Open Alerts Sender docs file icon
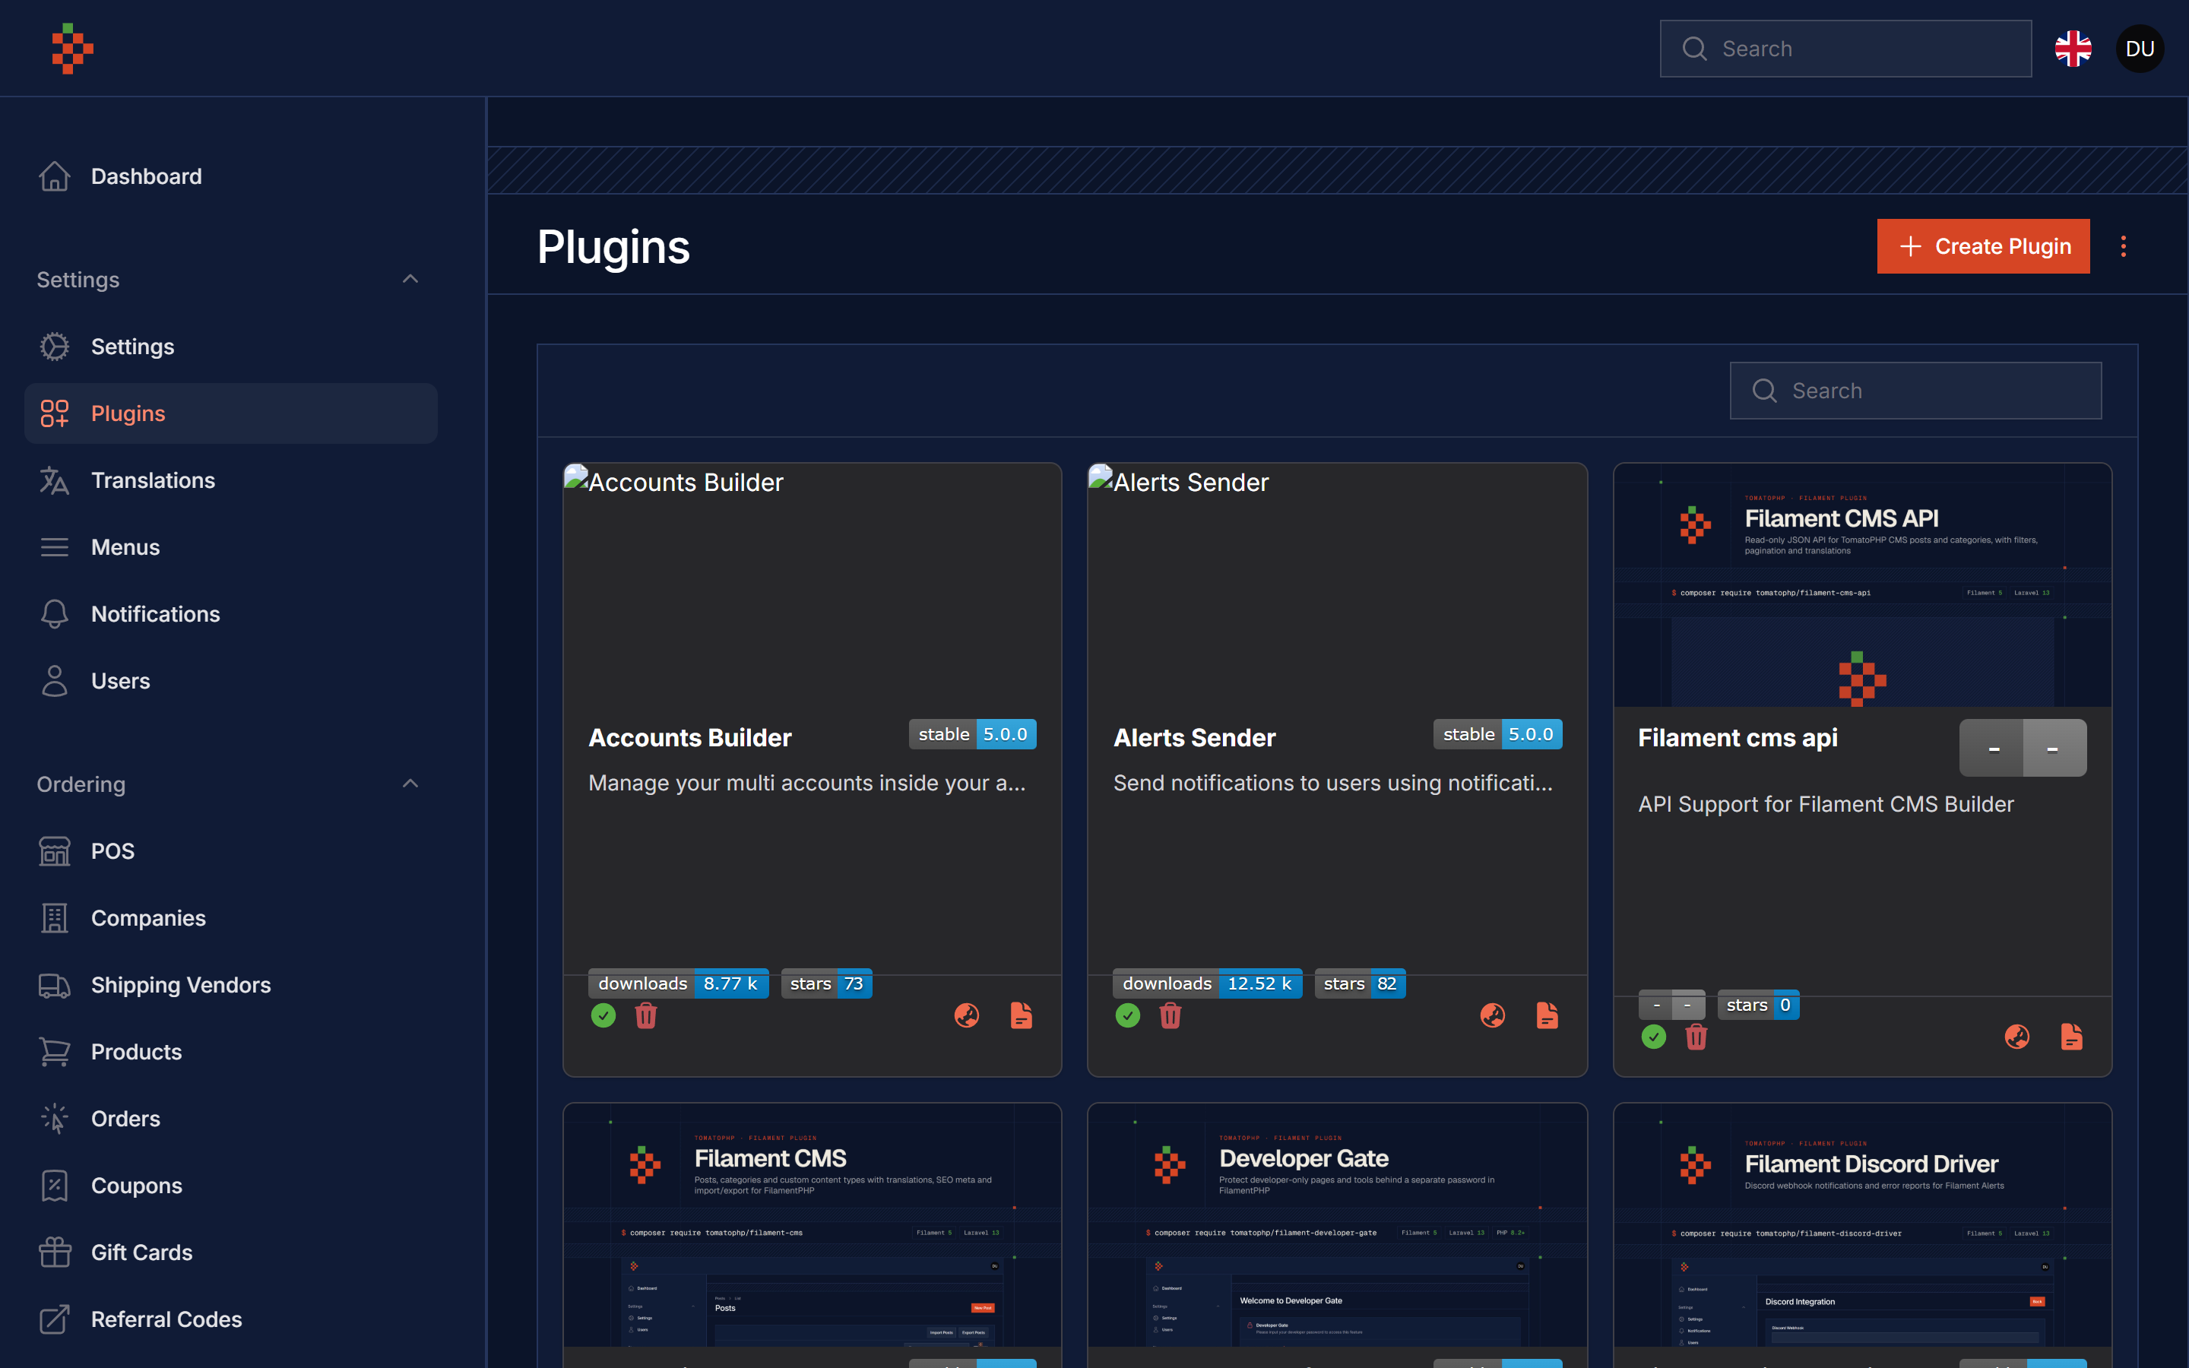Viewport: 2189px width, 1368px height. (1548, 1016)
